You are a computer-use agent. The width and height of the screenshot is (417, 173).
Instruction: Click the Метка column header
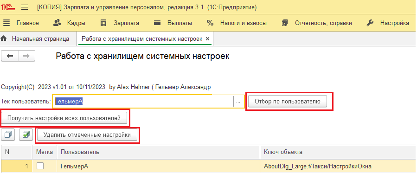point(45,152)
